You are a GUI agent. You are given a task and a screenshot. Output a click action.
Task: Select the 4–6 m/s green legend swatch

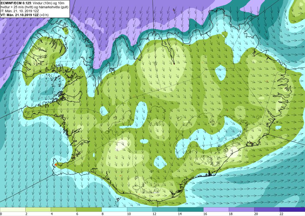tap(64, 210)
